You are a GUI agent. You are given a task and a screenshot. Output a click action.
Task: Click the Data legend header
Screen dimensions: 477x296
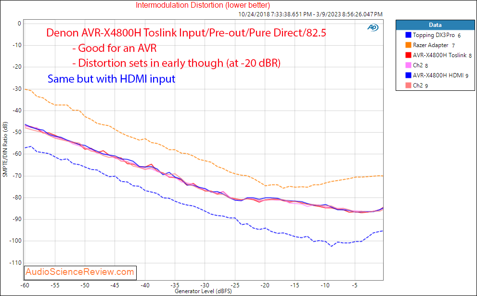tap(435, 25)
